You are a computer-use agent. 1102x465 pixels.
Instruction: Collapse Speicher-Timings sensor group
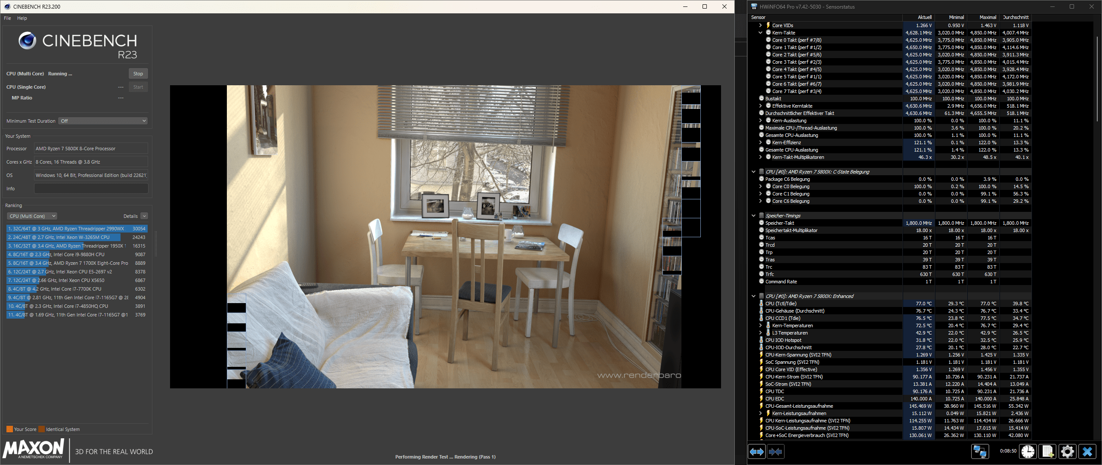[x=753, y=216]
